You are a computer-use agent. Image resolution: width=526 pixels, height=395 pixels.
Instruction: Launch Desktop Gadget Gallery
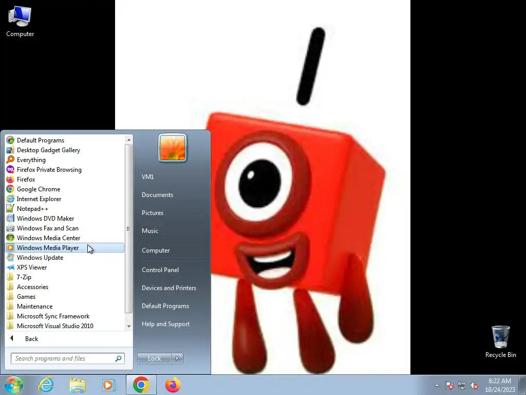coord(65,150)
